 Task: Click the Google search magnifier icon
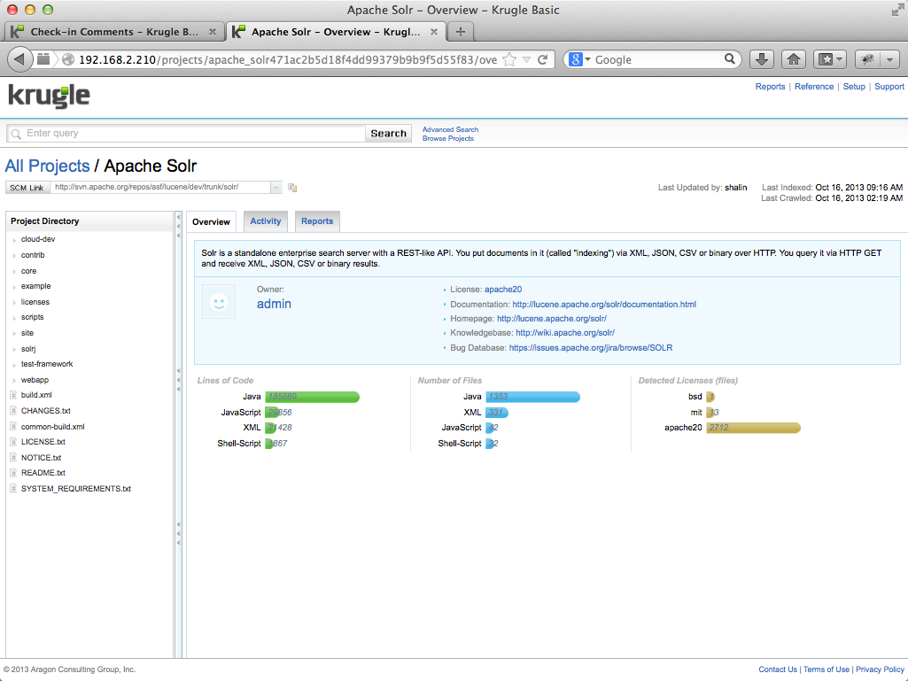pyautogui.click(x=730, y=59)
